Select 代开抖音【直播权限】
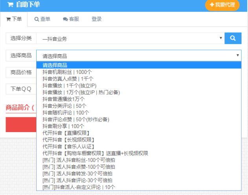The height and width of the screenshot is (195, 248). 139,133
